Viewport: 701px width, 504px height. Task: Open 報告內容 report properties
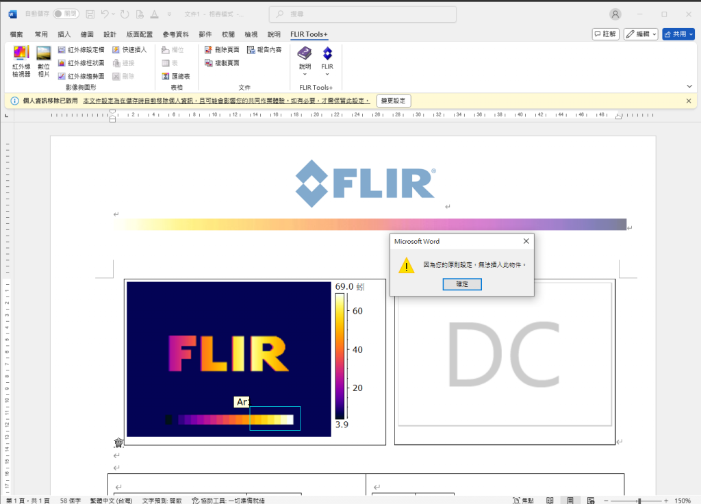pyautogui.click(x=264, y=49)
